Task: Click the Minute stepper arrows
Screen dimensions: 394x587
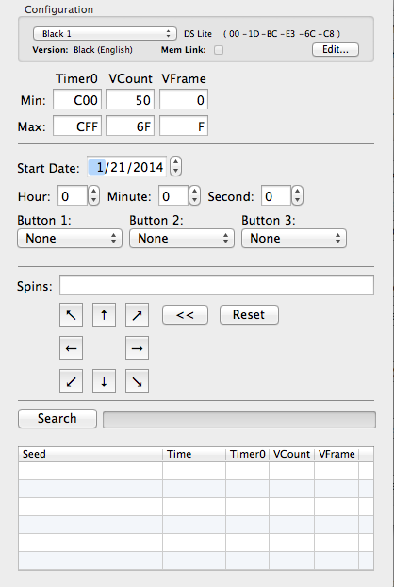Action: [x=194, y=195]
